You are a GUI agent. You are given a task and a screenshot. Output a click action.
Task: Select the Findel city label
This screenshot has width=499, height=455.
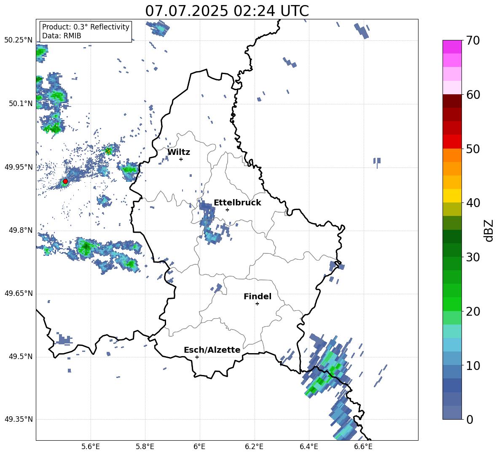pos(258,296)
